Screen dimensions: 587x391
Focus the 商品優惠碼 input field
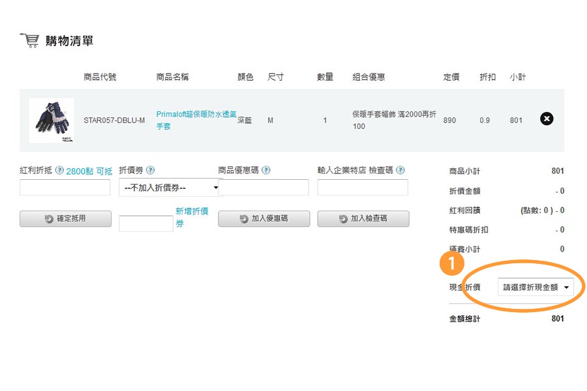(264, 188)
